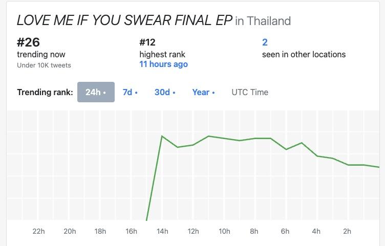Click the 10h label on the time axis
Screen dimensions: 385x246
[224, 231]
